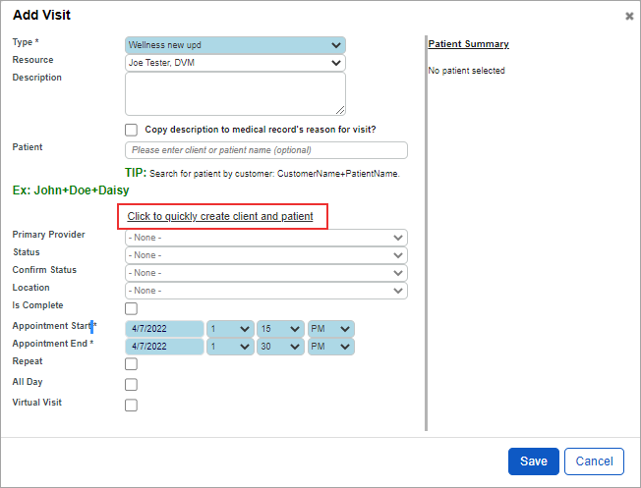Cancel adding the visit

click(594, 461)
